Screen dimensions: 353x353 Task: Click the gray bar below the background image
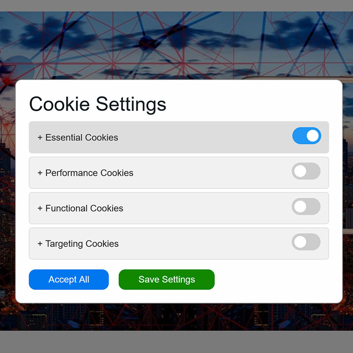coord(176,342)
